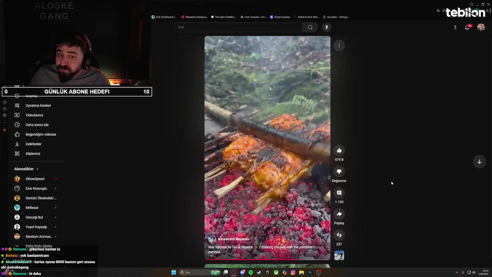Viewport: 492px width, 277px height.
Task: Share the Short via Paylaş
Action: (339, 214)
